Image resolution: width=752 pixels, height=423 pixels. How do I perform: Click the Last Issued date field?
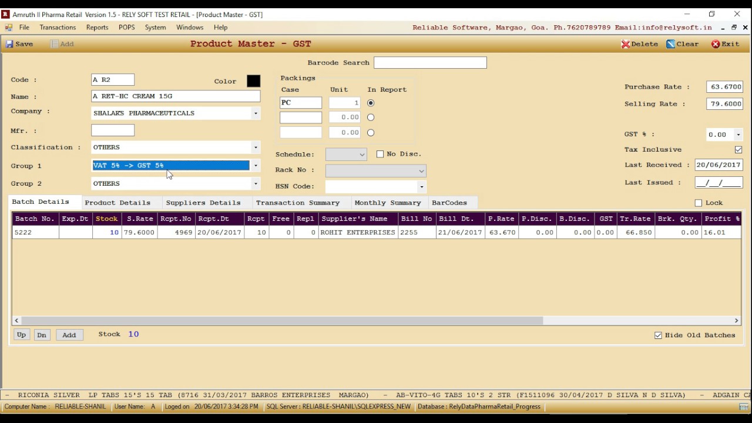(x=719, y=183)
